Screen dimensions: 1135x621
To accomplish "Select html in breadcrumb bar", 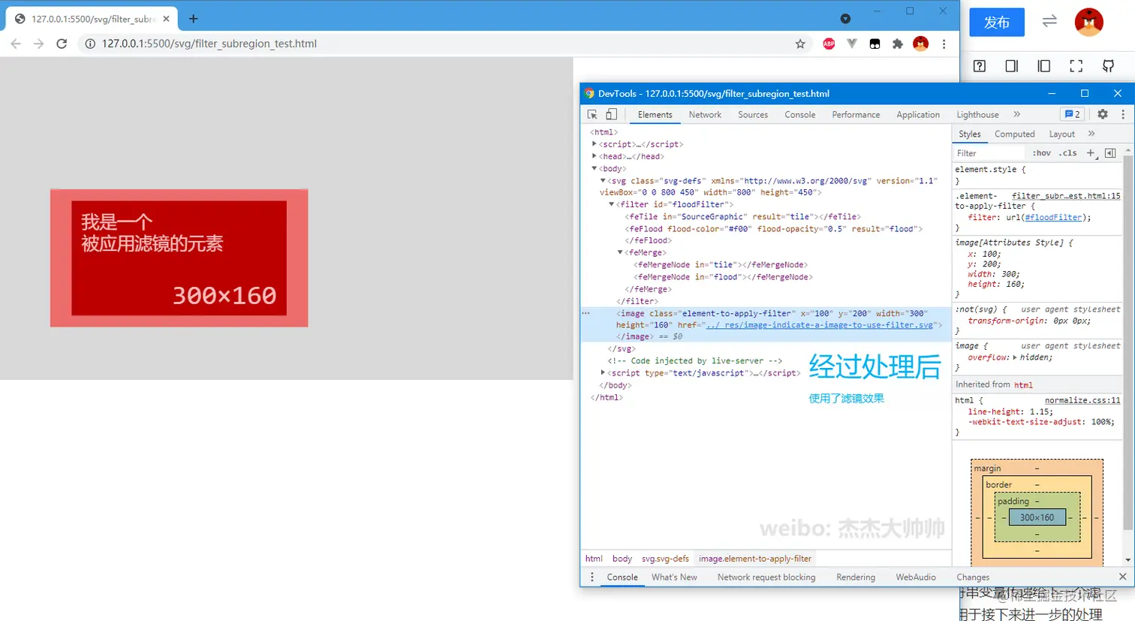I will tap(594, 559).
